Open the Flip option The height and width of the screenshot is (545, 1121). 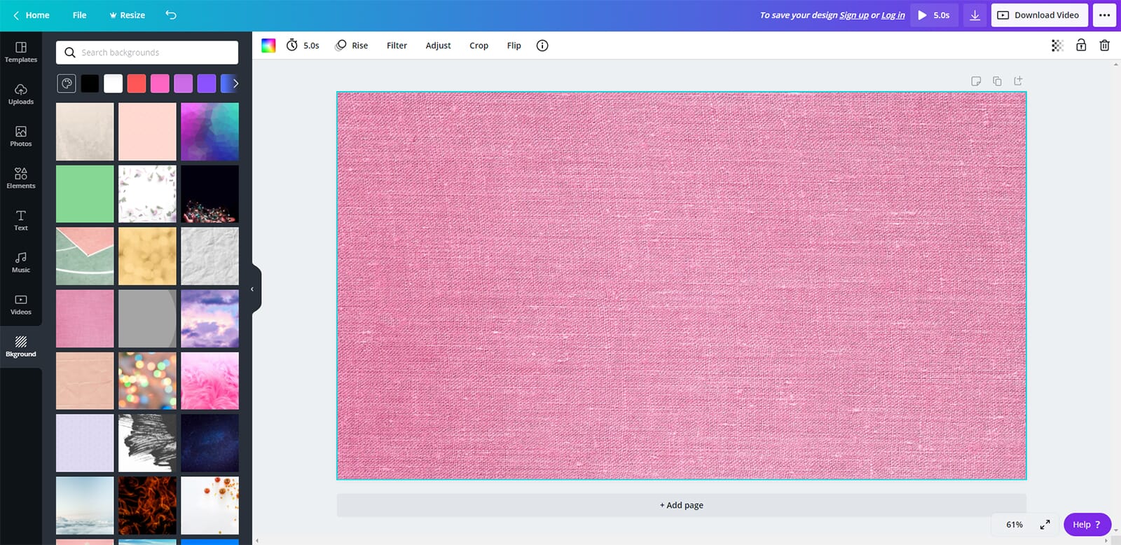click(x=514, y=46)
